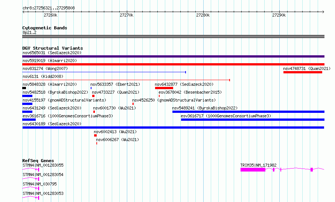The width and height of the screenshot is (335, 202).
Task: Select esv3616716 (1000GenomesConsortiumPhase3) label
Action: (x=68, y=116)
